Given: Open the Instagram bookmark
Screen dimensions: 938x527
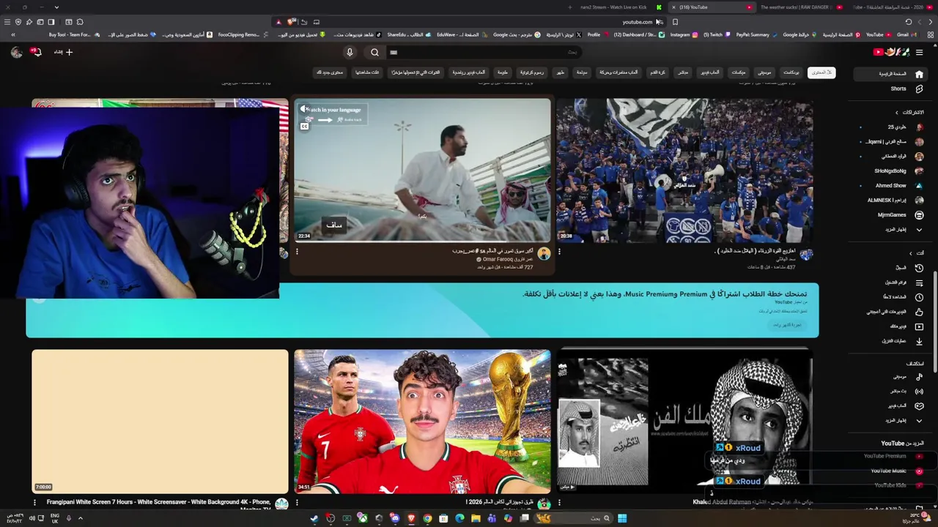Looking at the screenshot, I should (x=684, y=34).
